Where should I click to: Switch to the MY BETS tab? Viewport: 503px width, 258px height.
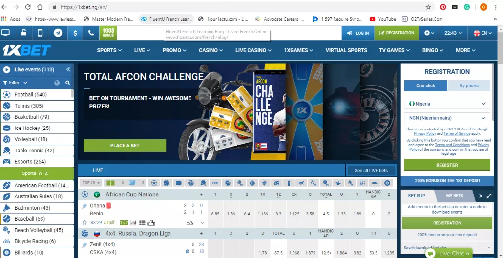click(x=454, y=196)
